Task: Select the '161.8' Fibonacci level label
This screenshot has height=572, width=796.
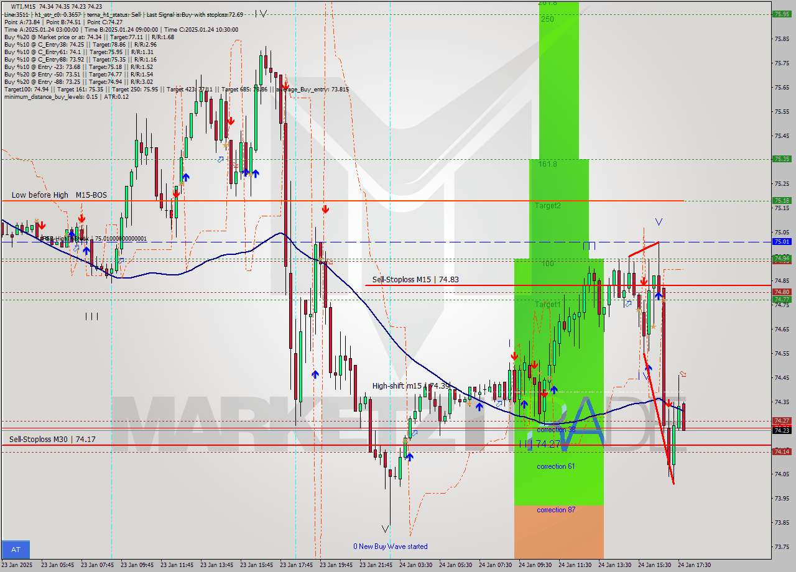Action: pos(548,164)
